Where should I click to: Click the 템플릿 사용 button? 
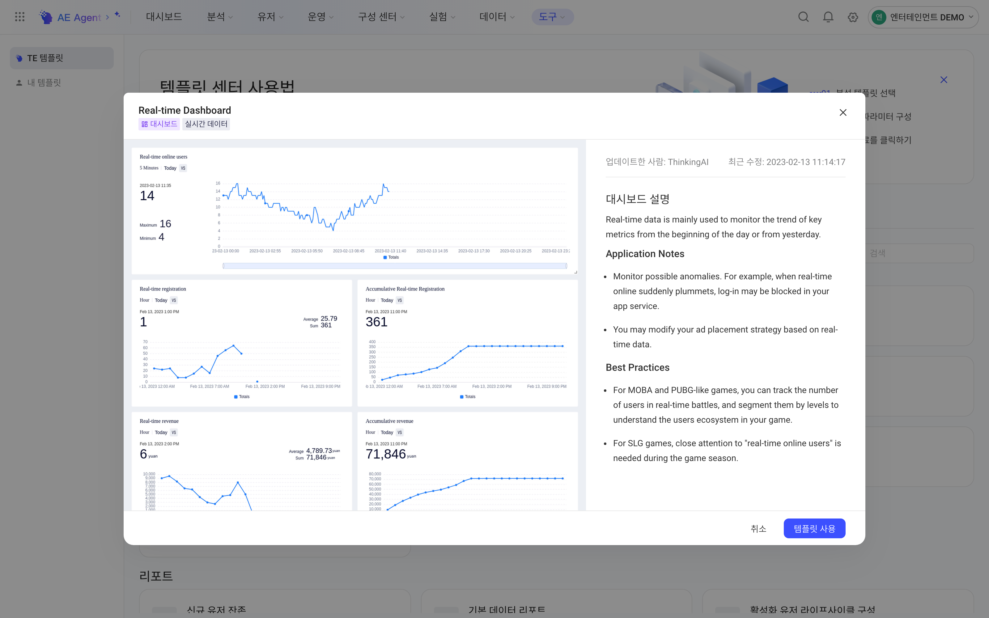814,528
